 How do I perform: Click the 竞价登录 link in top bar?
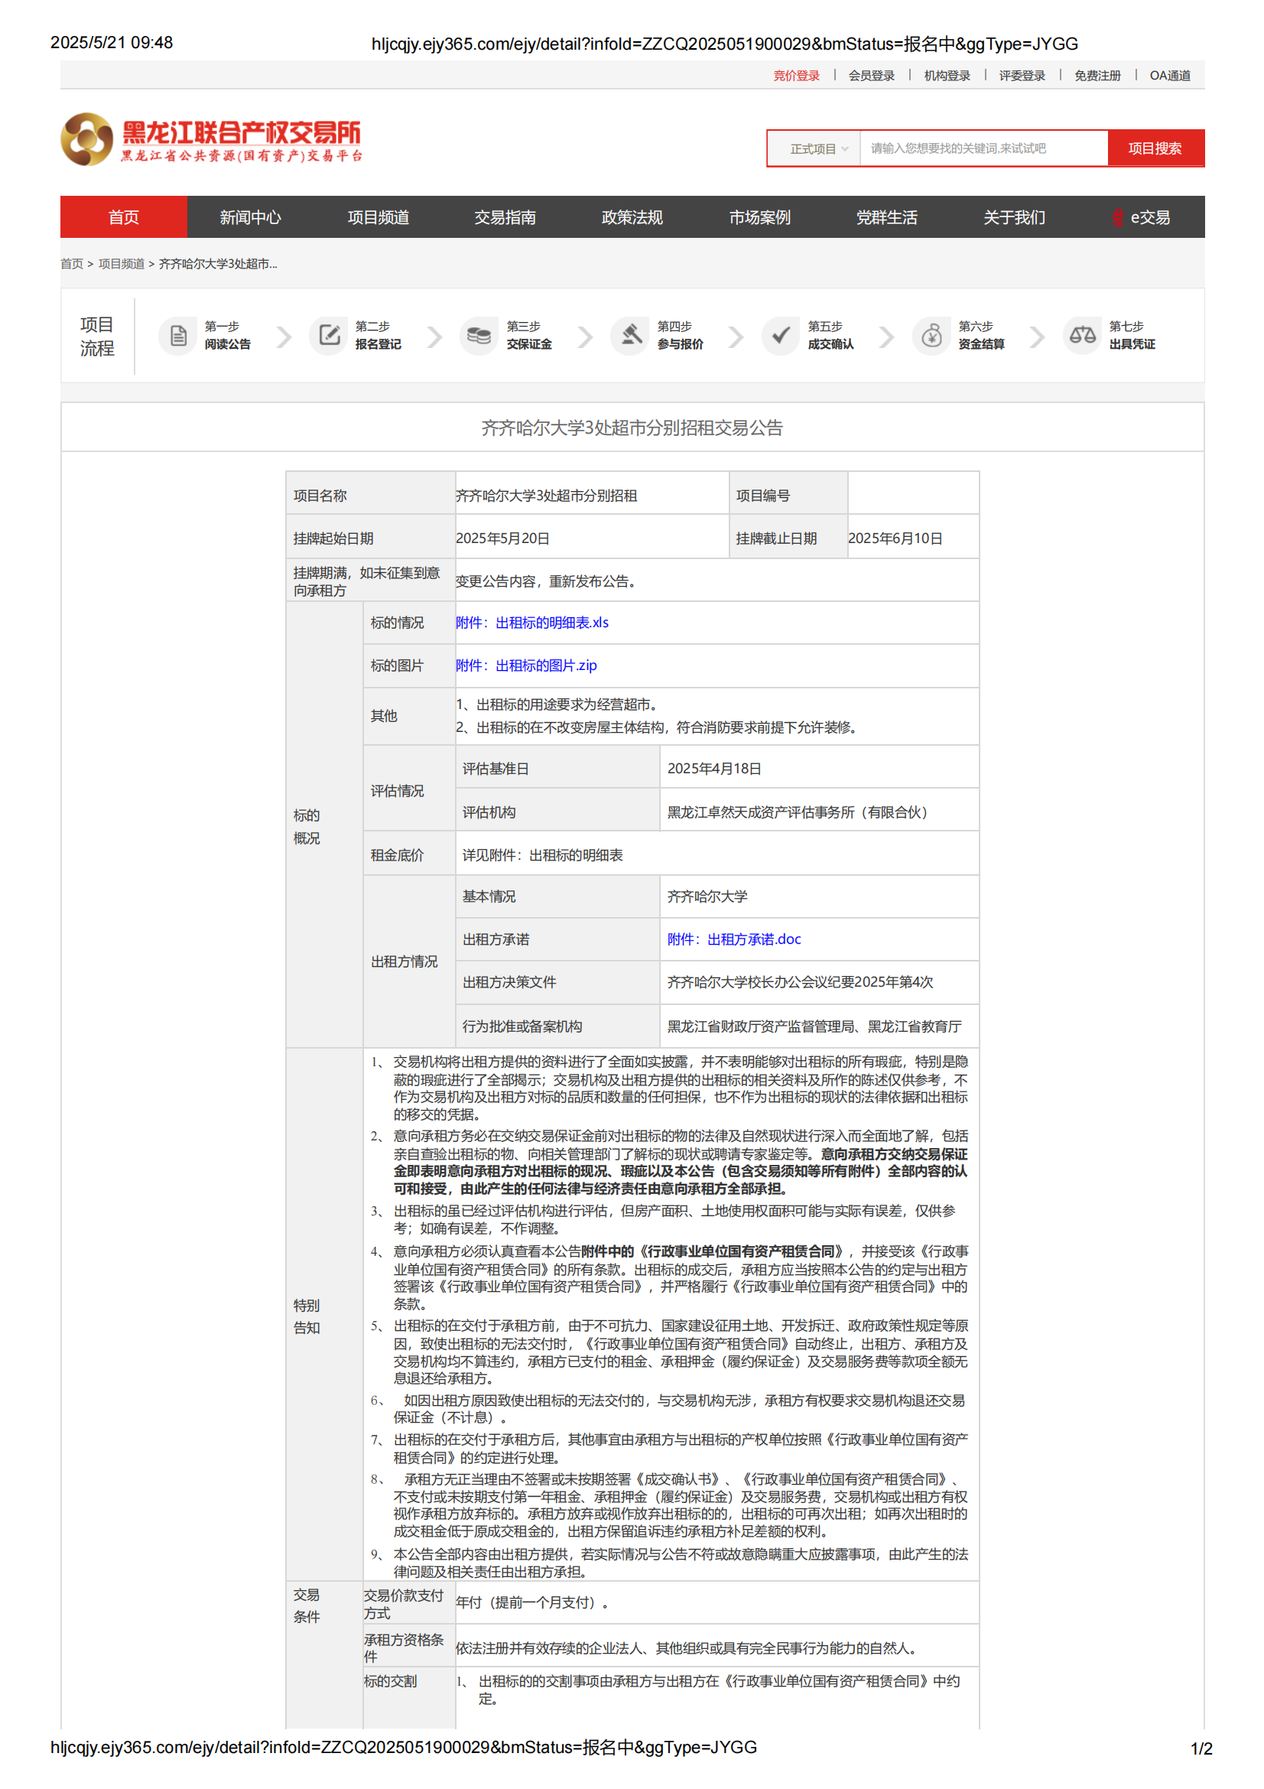[796, 76]
